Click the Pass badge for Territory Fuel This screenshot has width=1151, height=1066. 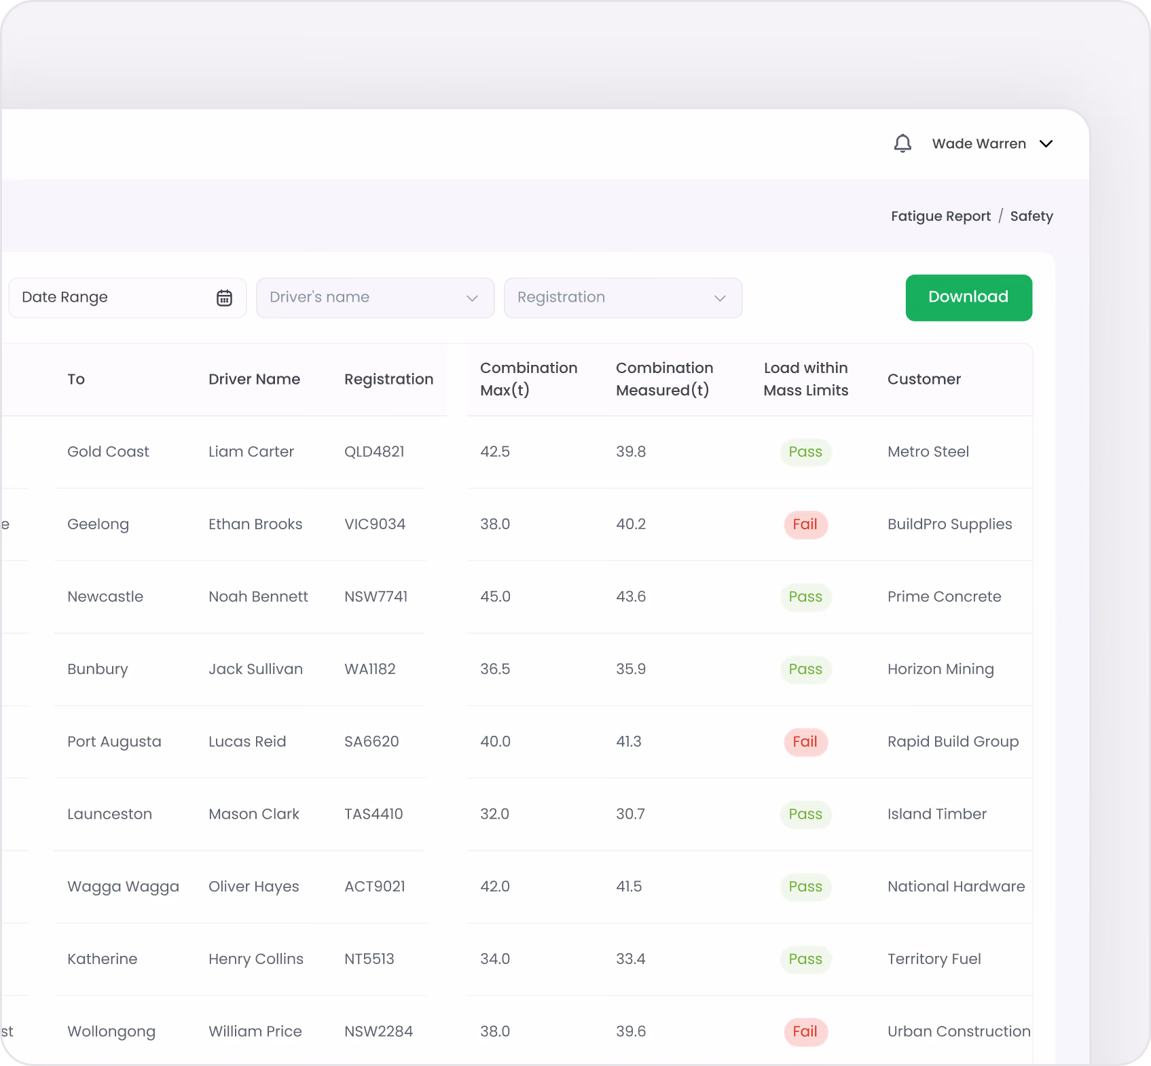[x=805, y=959]
